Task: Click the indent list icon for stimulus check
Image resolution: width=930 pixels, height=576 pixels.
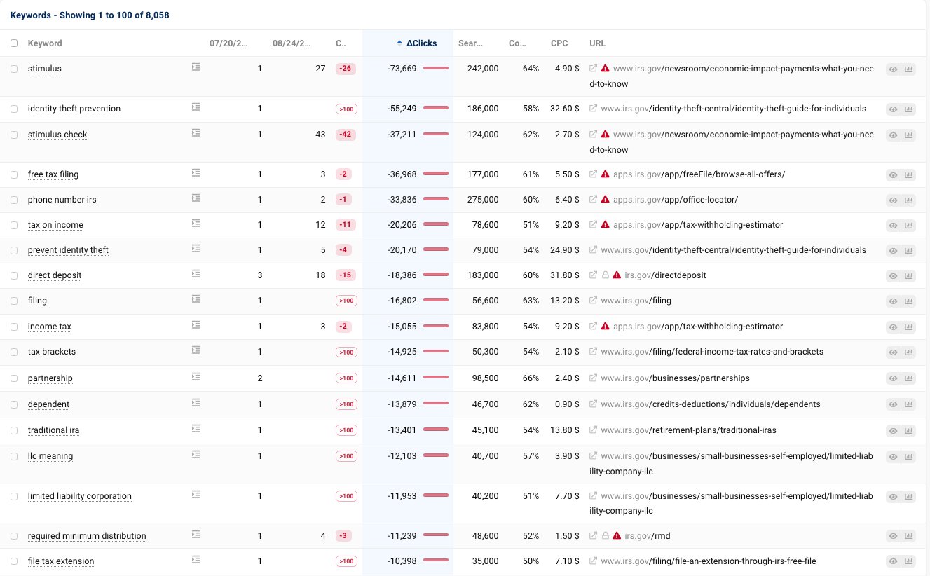Action: click(x=196, y=133)
